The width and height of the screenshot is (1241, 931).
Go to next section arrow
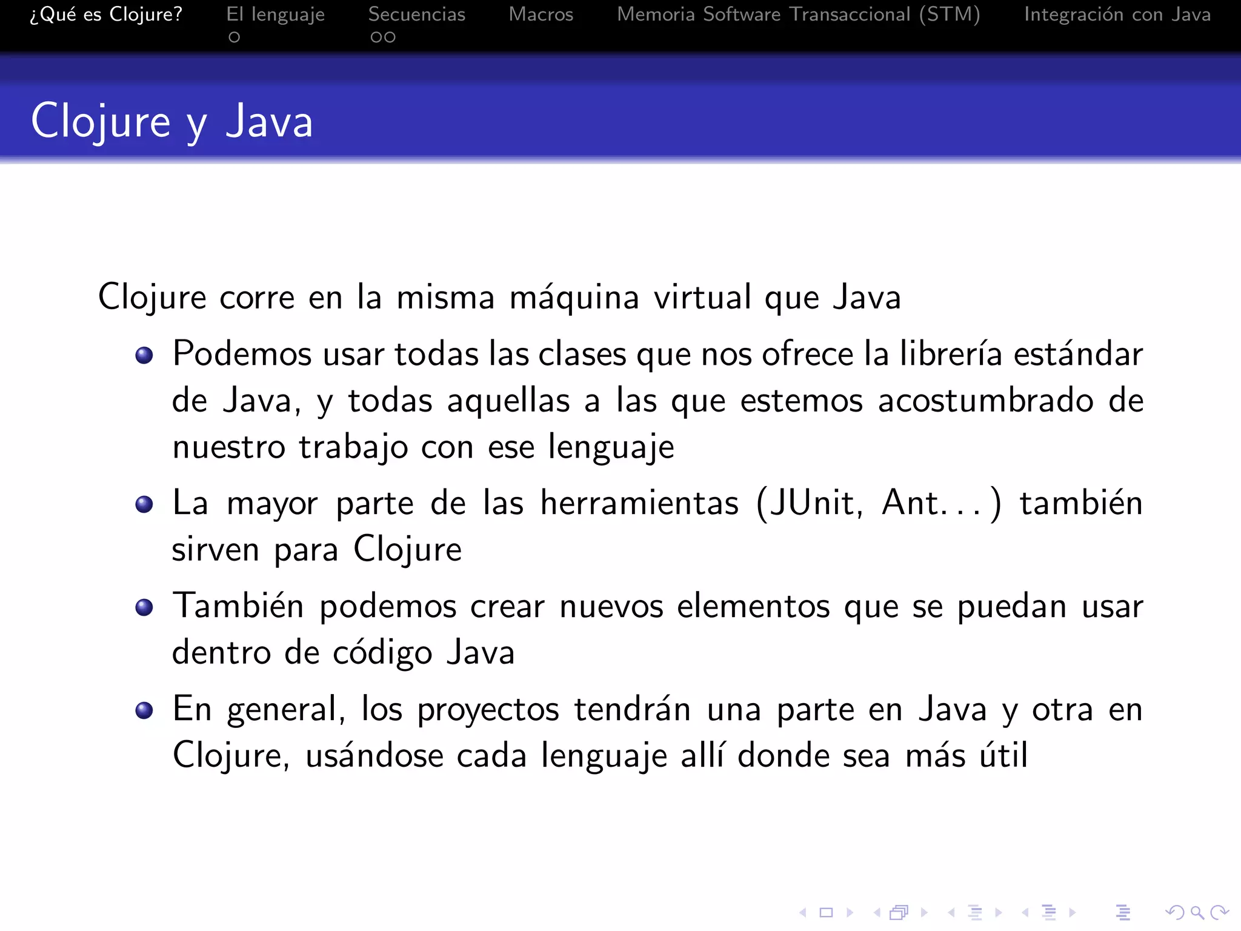pos(1073,912)
